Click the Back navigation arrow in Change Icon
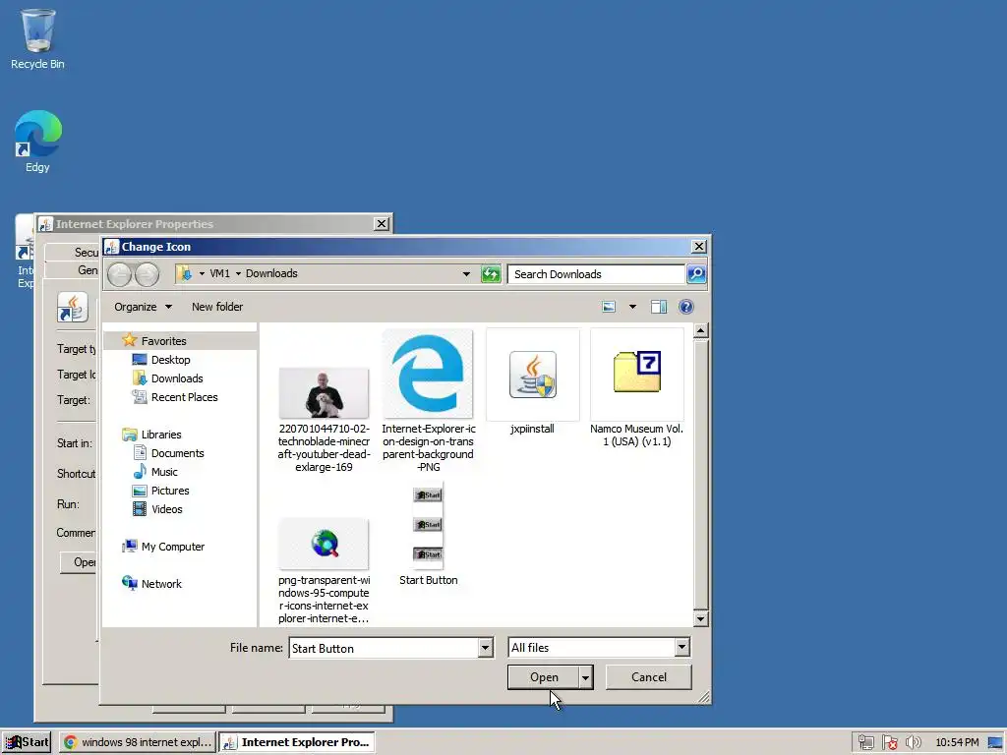 [119, 275]
